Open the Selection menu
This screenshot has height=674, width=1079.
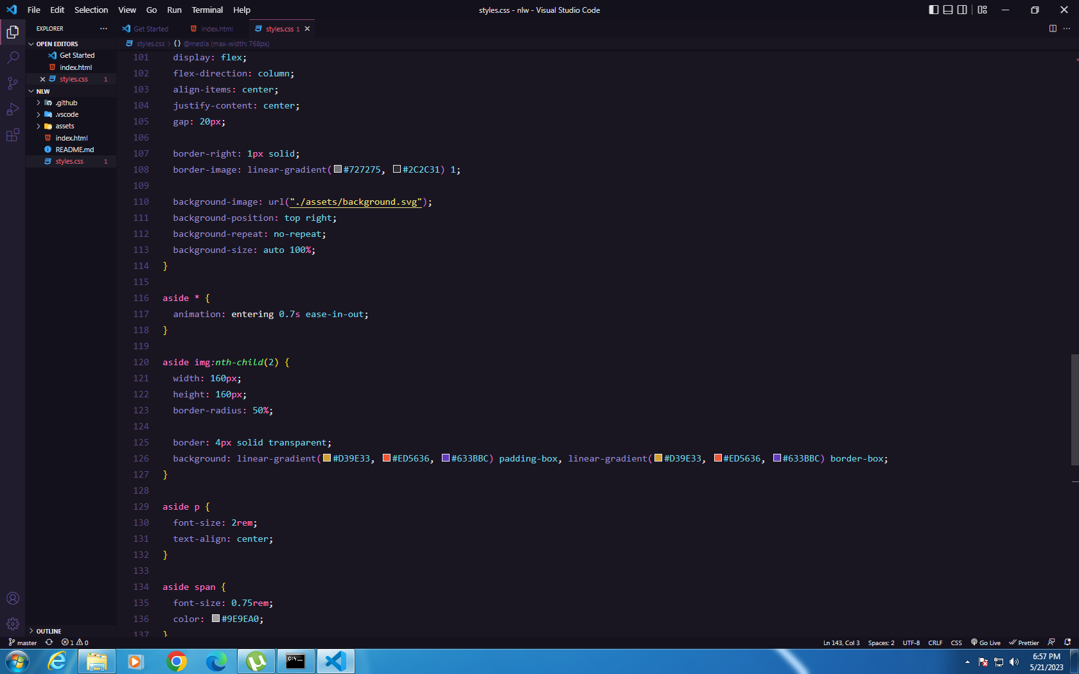pyautogui.click(x=91, y=10)
